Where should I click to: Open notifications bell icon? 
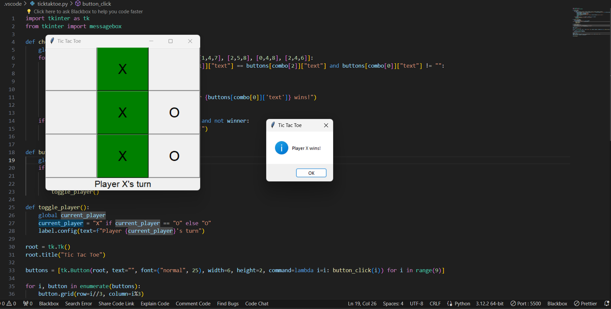coord(607,303)
